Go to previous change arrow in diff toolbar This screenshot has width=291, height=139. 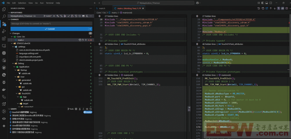click(x=271, y=8)
